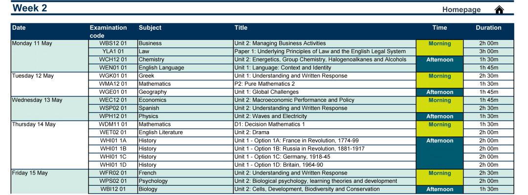Select exam code WBS12 01
The image size is (528, 195).
click(x=113, y=43)
